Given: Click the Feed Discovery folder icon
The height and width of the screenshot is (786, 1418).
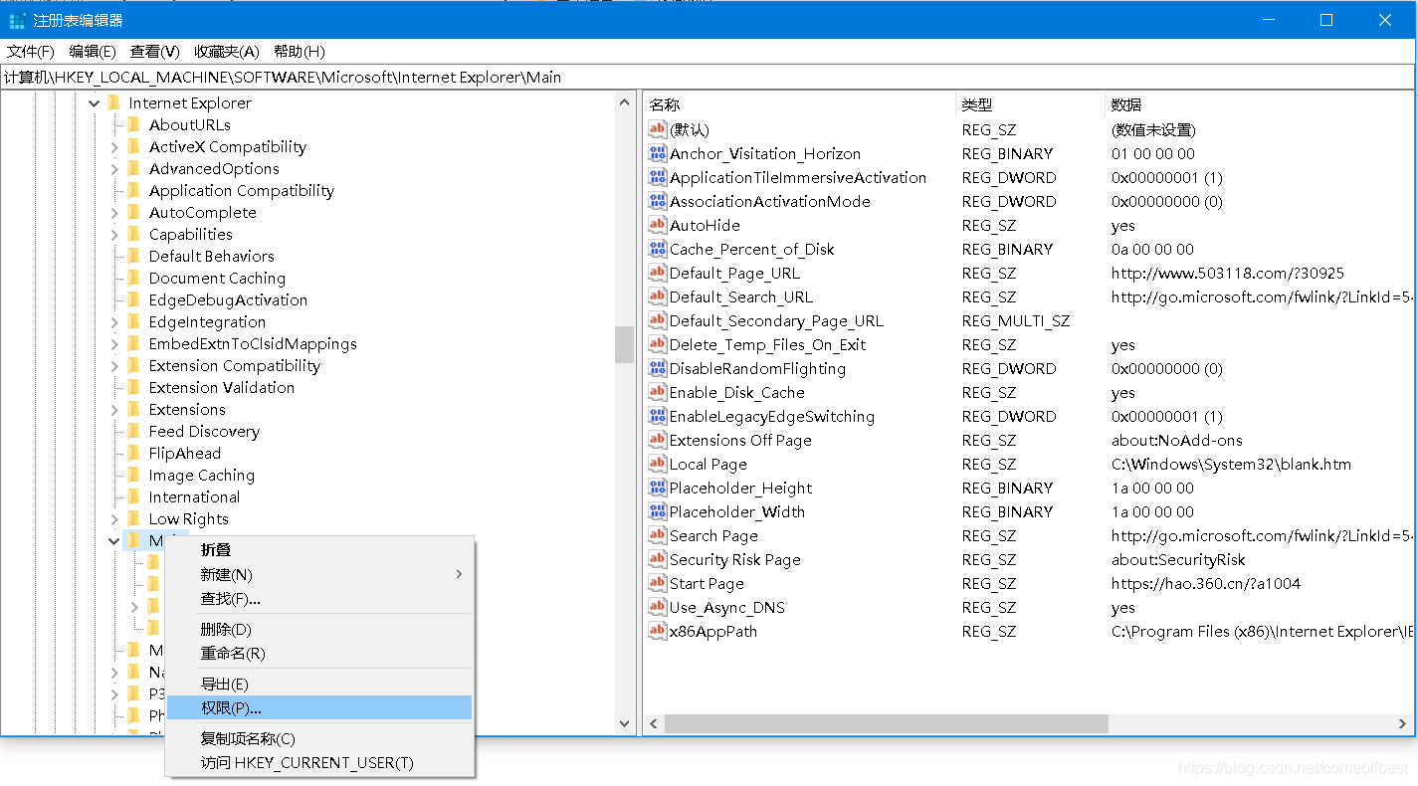Looking at the screenshot, I should 133,431.
